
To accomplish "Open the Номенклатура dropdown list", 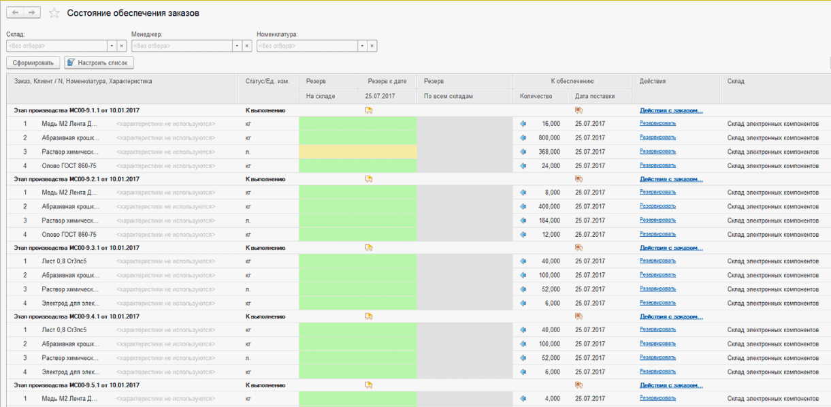I will (x=362, y=46).
